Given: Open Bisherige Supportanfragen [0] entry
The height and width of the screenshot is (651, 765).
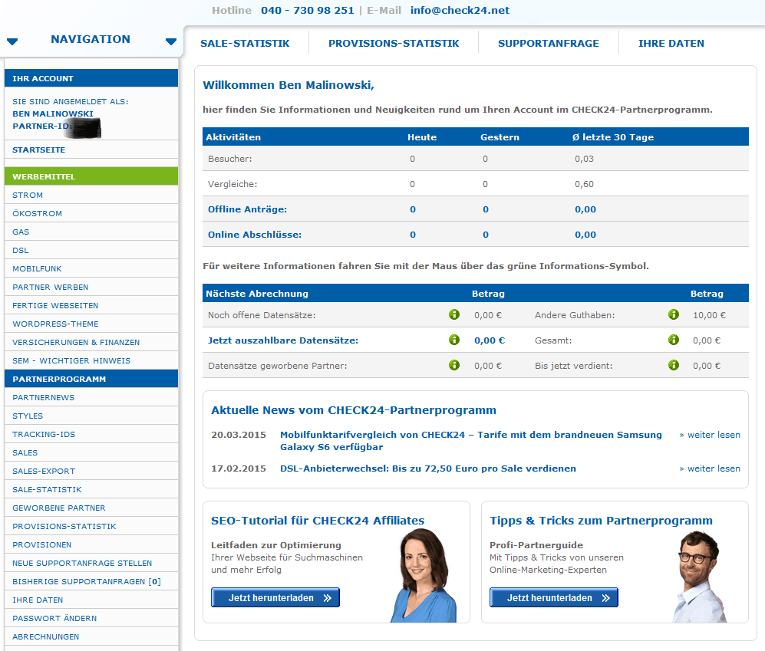Looking at the screenshot, I should pos(91,582).
